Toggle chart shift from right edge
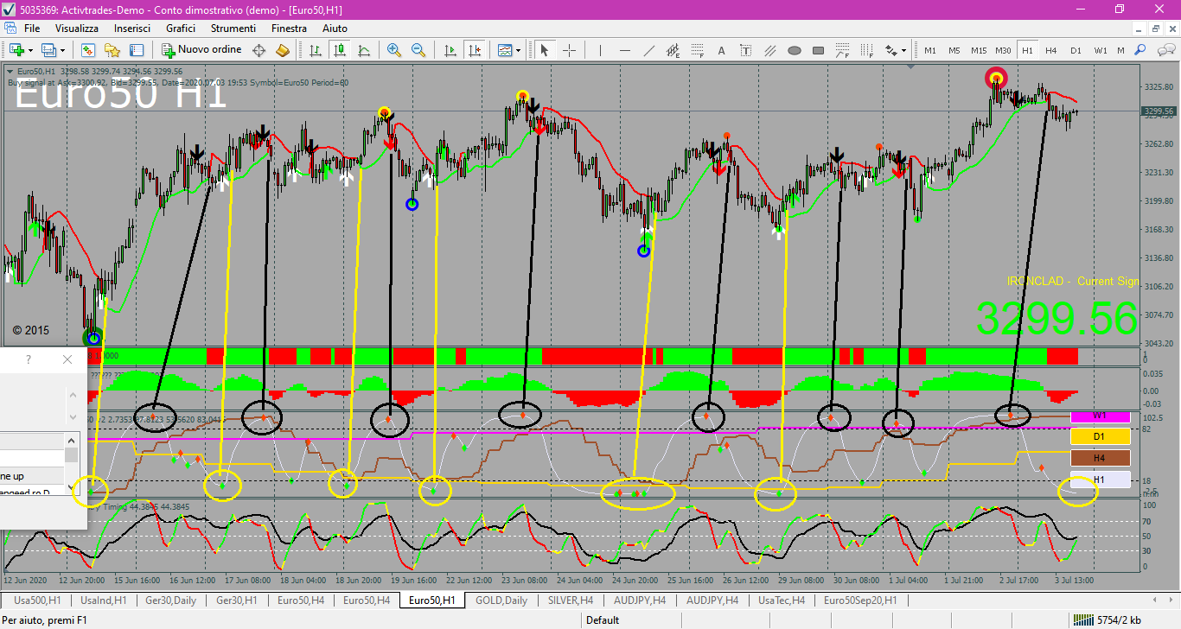The image size is (1181, 629). pos(474,50)
